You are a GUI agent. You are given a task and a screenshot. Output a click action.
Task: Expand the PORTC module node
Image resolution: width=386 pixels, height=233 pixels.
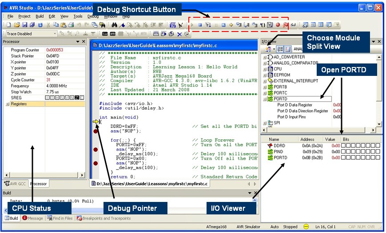265,93
